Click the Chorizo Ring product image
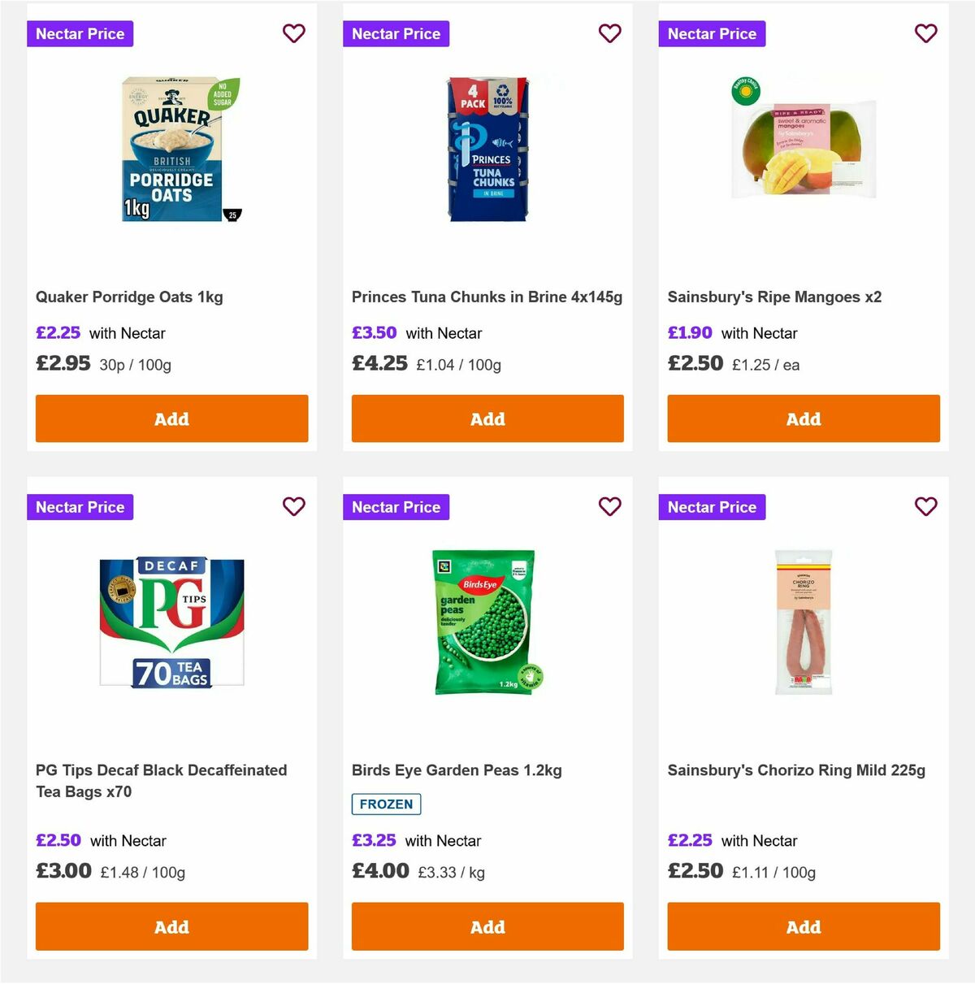This screenshot has width=975, height=984. point(803,620)
